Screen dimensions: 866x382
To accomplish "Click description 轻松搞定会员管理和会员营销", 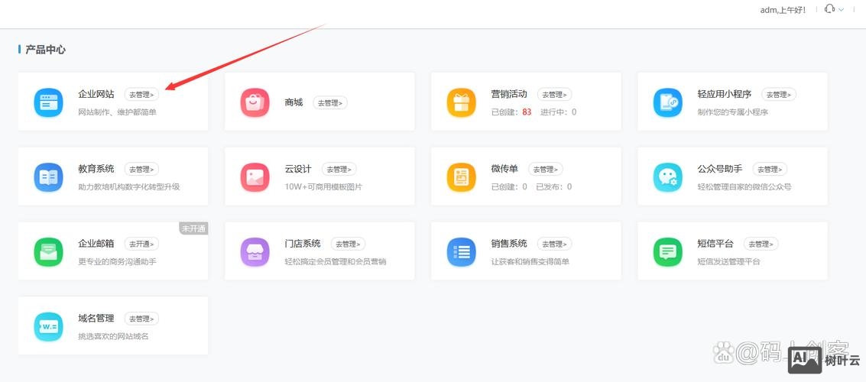I will 336,261.
